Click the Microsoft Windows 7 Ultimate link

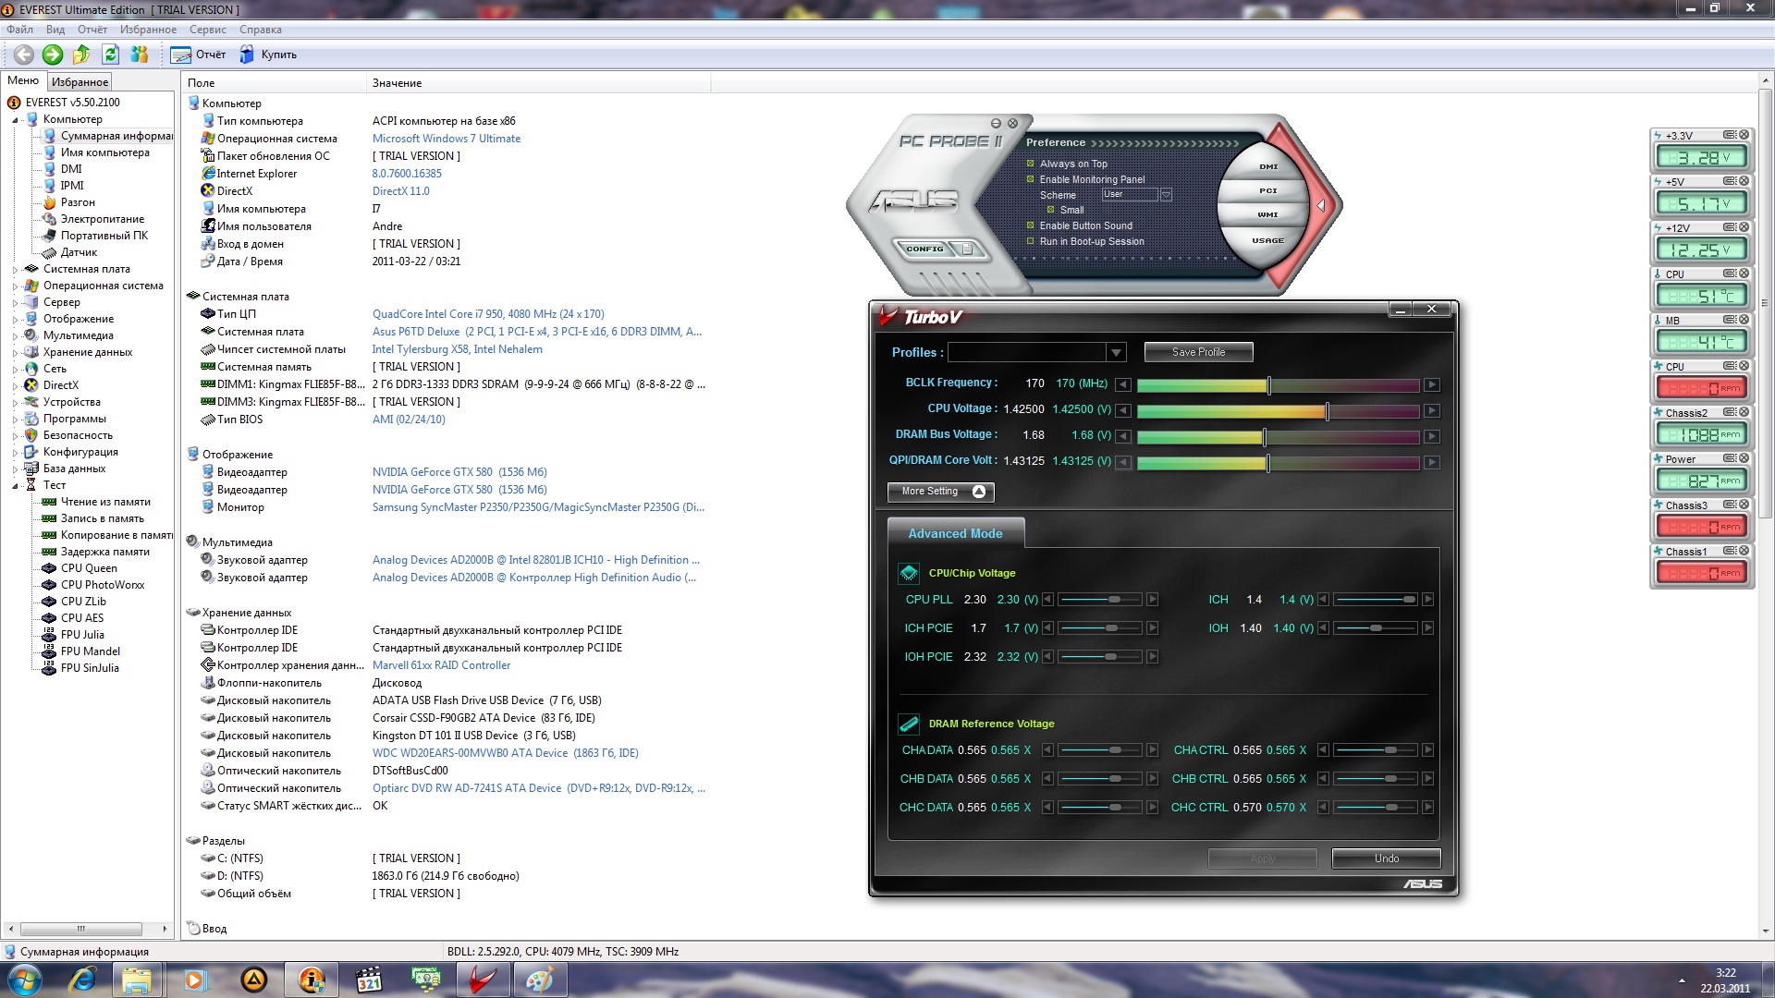[x=446, y=139]
